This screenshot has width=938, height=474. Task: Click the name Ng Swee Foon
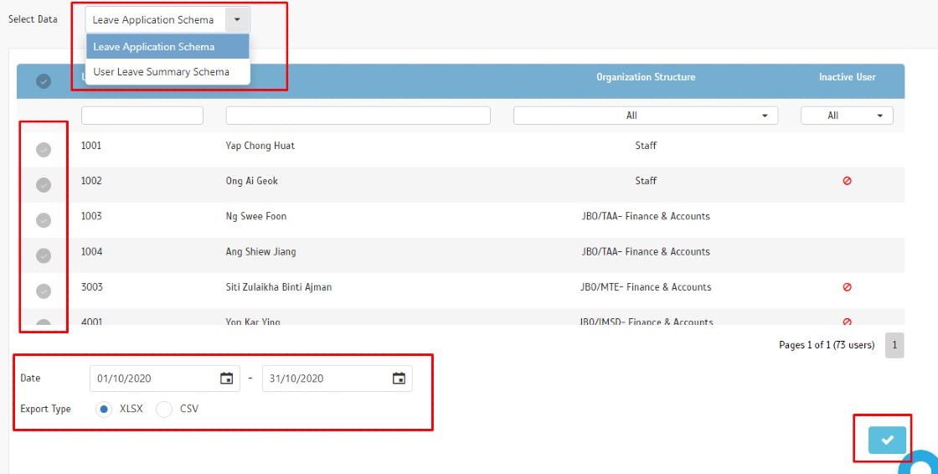point(256,216)
